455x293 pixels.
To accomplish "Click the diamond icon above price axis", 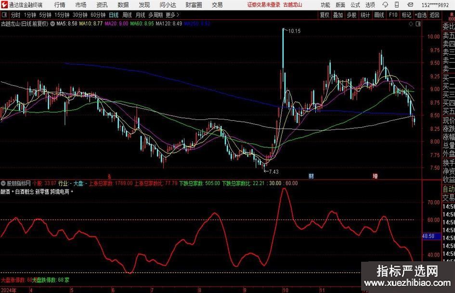I will [411, 24].
